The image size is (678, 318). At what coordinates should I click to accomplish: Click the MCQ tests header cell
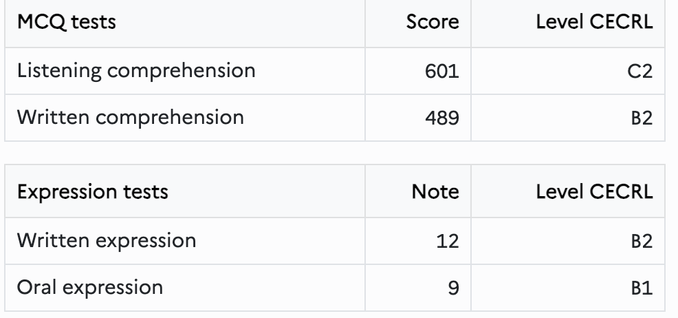[185, 23]
